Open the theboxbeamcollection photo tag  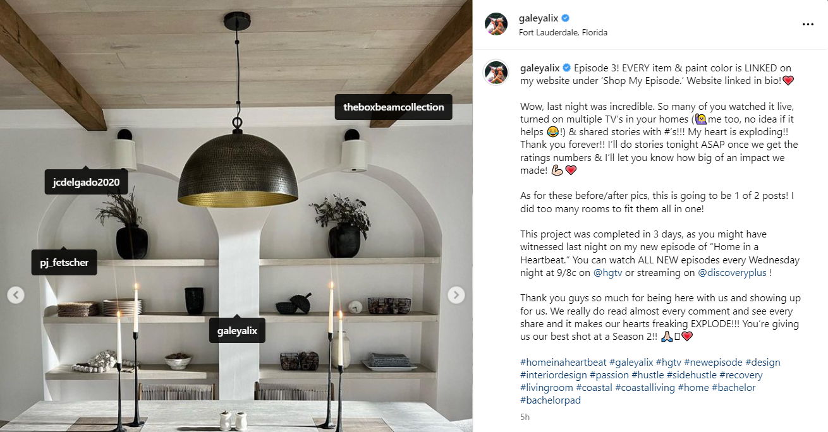tap(394, 107)
